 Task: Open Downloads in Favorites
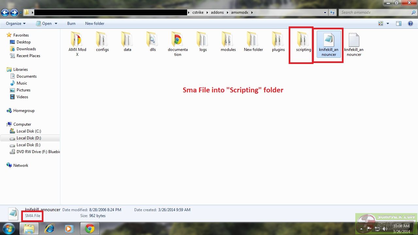click(x=26, y=49)
